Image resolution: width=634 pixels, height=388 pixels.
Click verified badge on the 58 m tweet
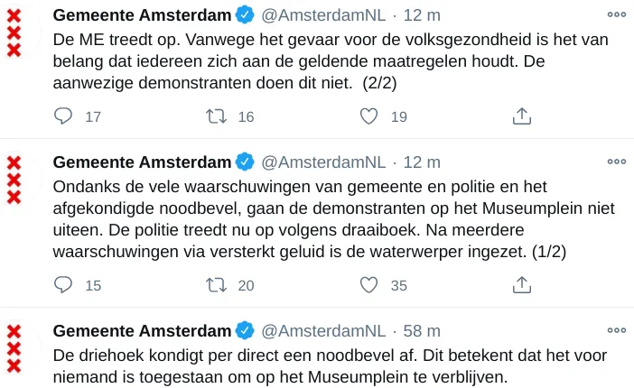tap(245, 330)
